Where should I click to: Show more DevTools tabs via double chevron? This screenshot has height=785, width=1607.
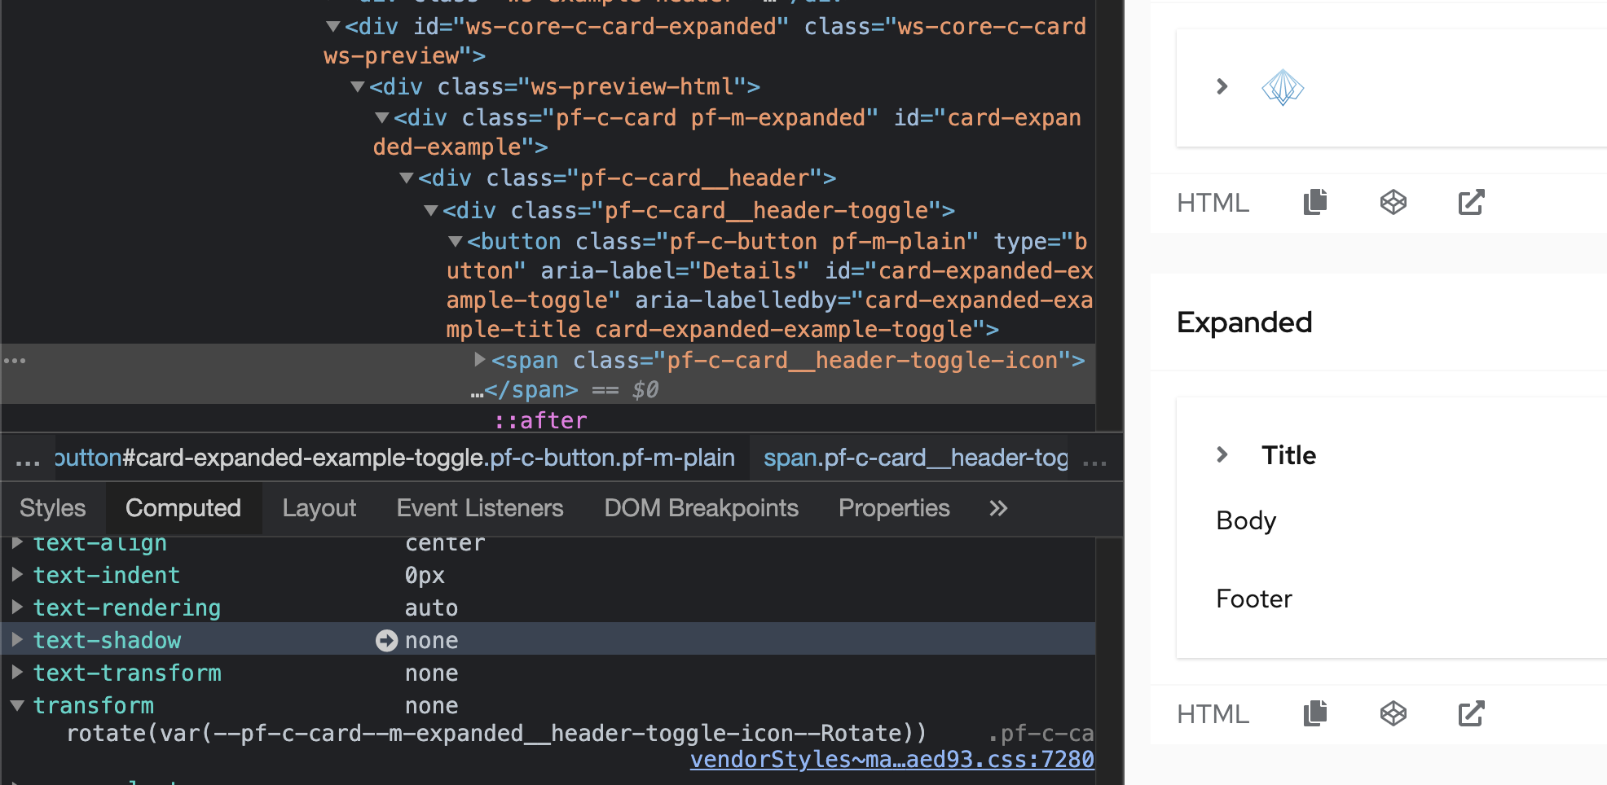point(998,509)
